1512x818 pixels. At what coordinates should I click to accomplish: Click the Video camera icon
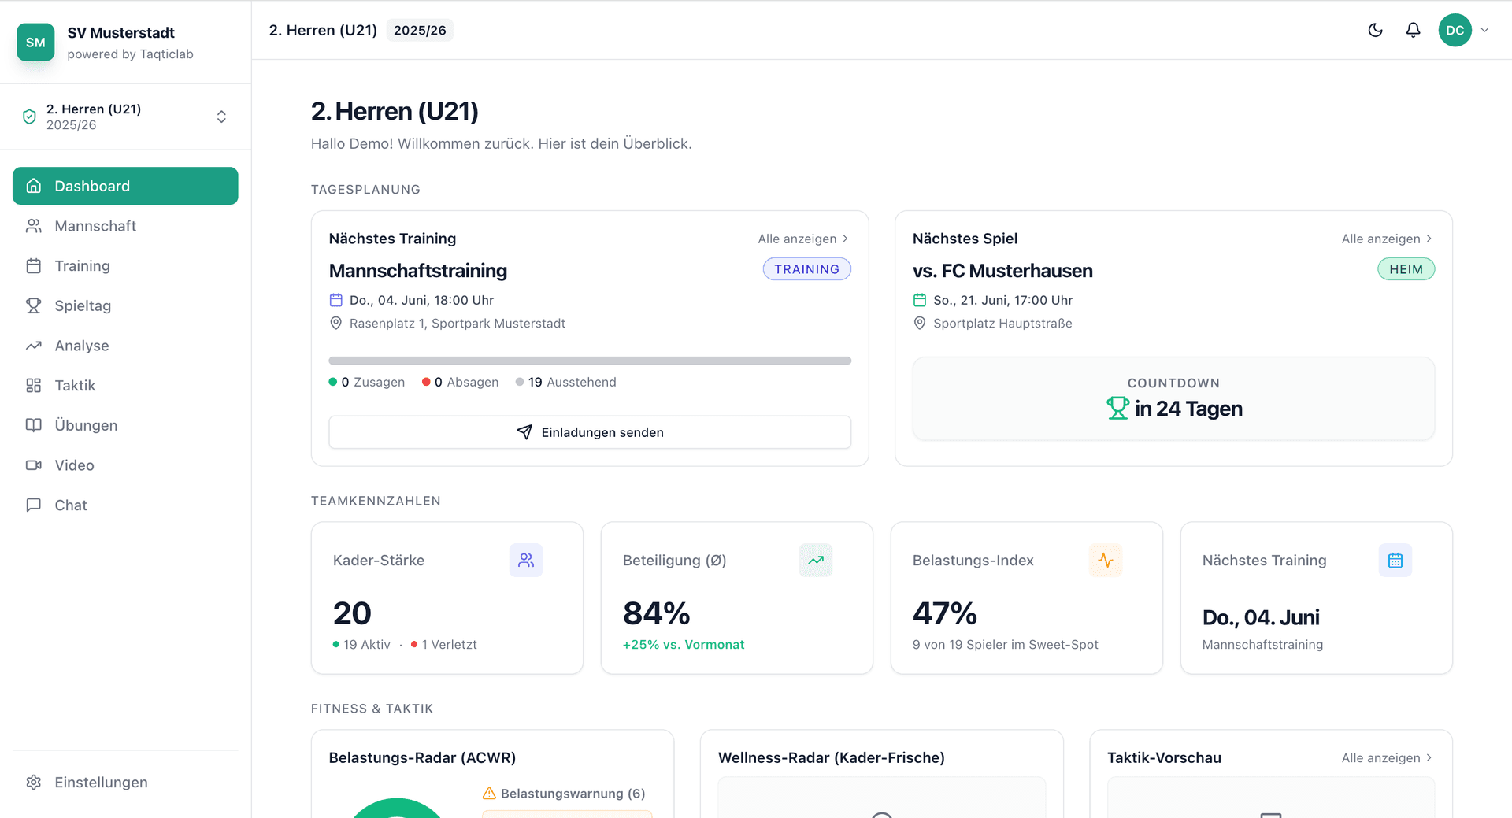(33, 465)
